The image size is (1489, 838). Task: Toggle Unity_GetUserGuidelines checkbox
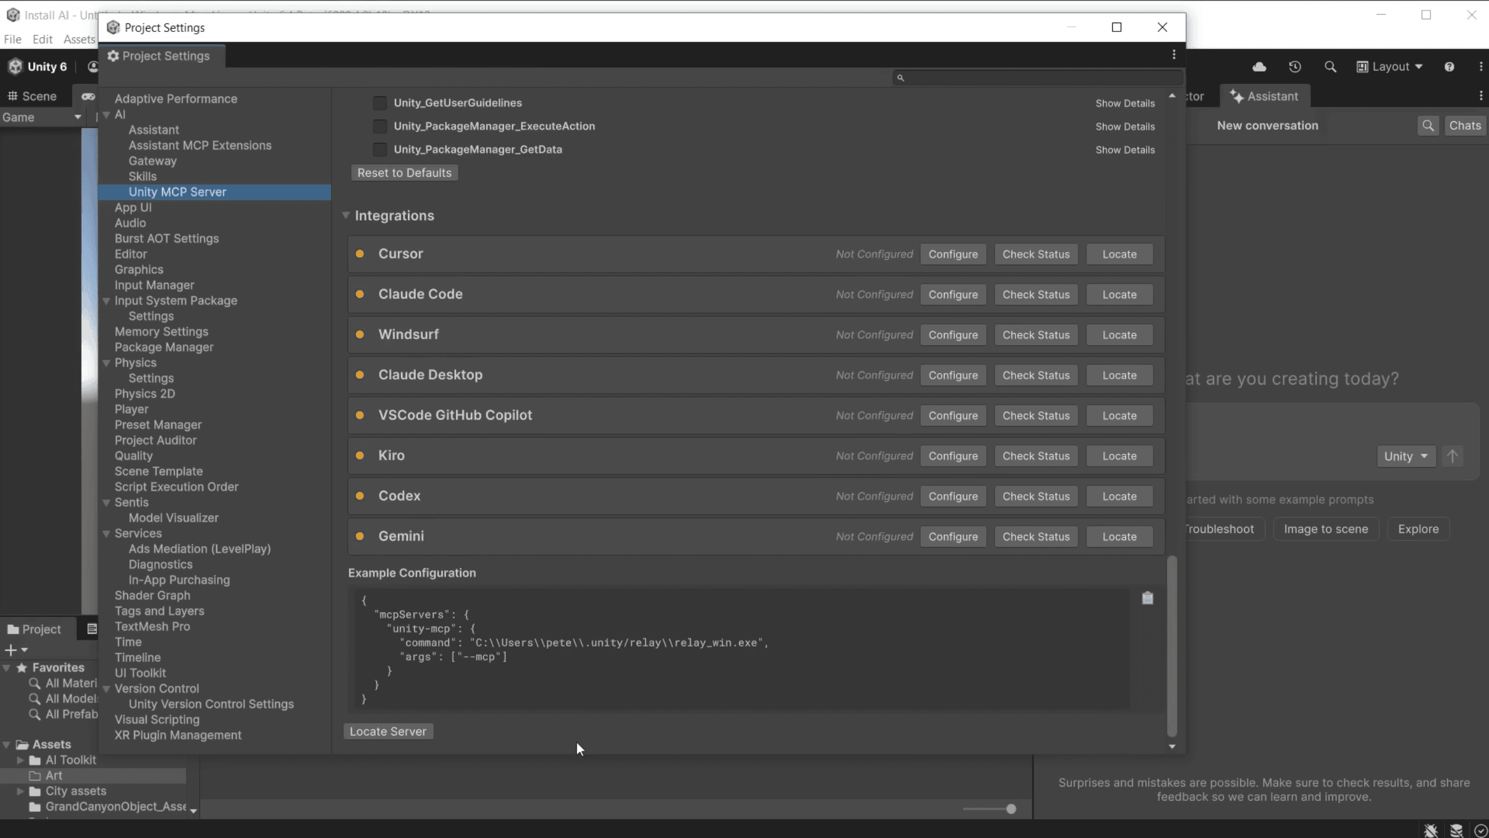click(380, 103)
